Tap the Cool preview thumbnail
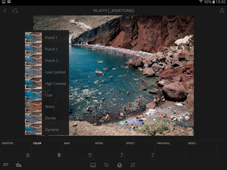This screenshot has height=170, width=227. [33, 95]
